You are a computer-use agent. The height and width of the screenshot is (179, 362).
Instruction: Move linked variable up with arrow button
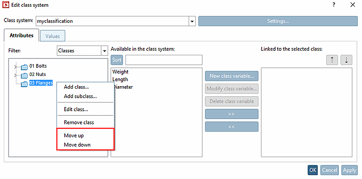[332, 60]
